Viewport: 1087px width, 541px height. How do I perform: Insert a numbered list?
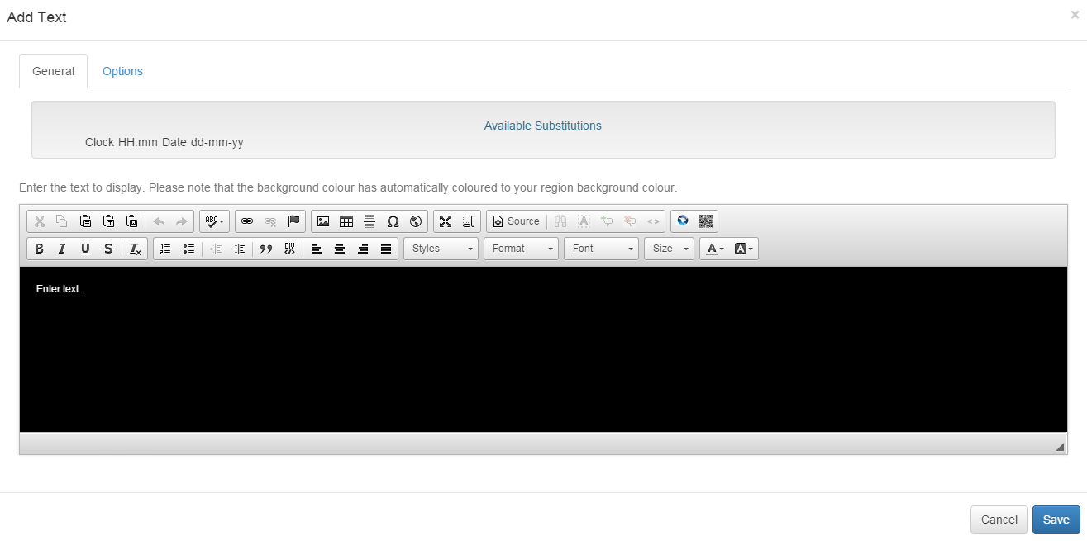point(165,249)
